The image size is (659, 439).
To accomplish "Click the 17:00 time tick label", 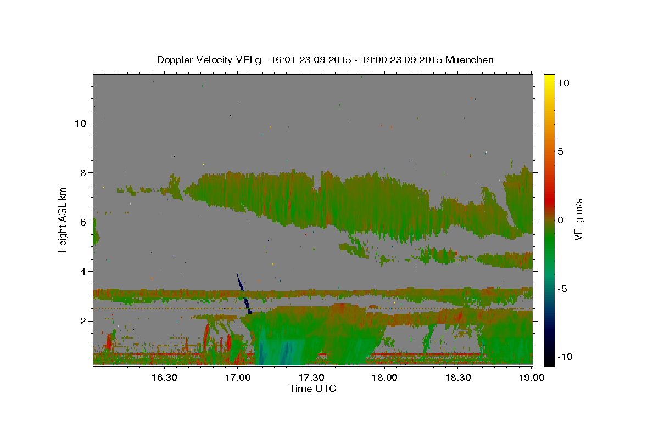I will click(x=237, y=378).
